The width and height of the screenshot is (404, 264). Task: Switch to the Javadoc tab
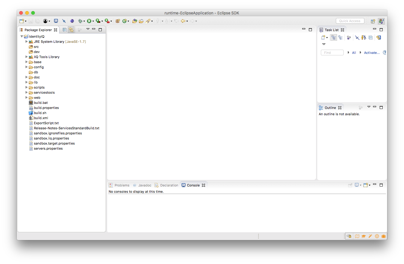click(144, 185)
